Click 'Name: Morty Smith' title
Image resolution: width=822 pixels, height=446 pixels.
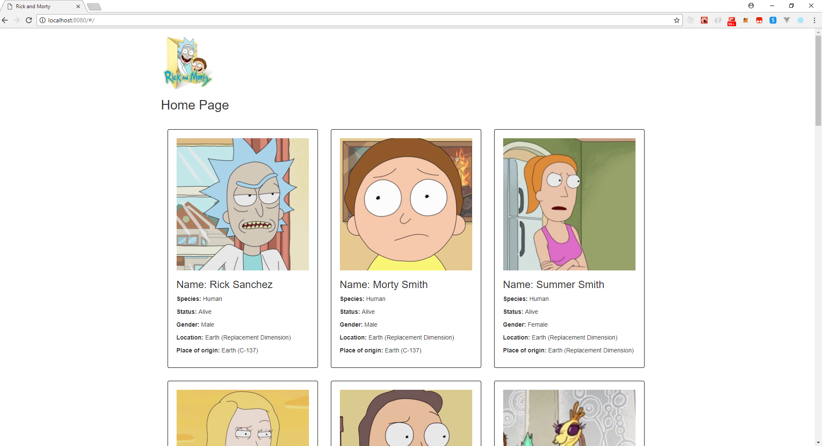click(x=384, y=285)
